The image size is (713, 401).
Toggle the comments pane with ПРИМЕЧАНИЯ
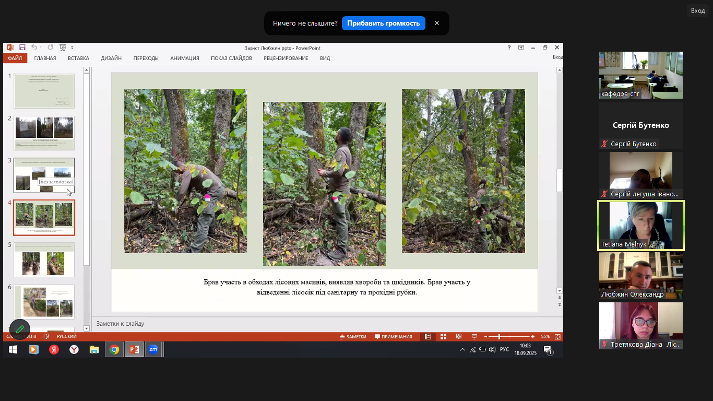coord(394,337)
